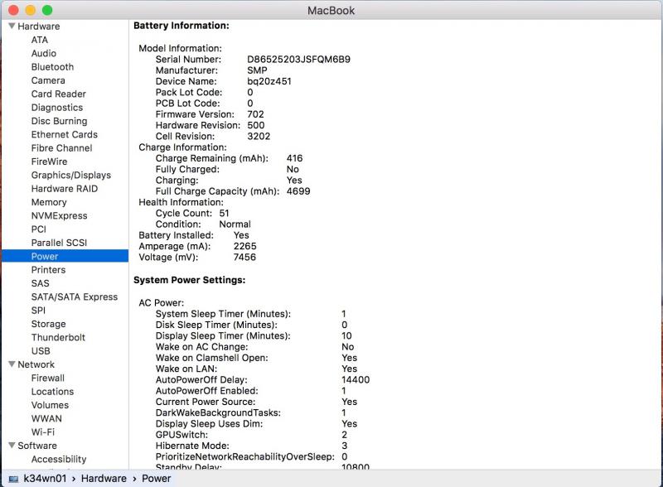
Task: Minimize the window with the yellow button
Action: coord(31,10)
